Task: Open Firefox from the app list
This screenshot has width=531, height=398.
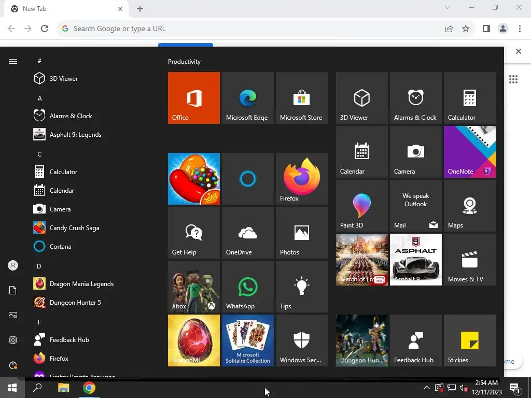Action: point(91,359)
